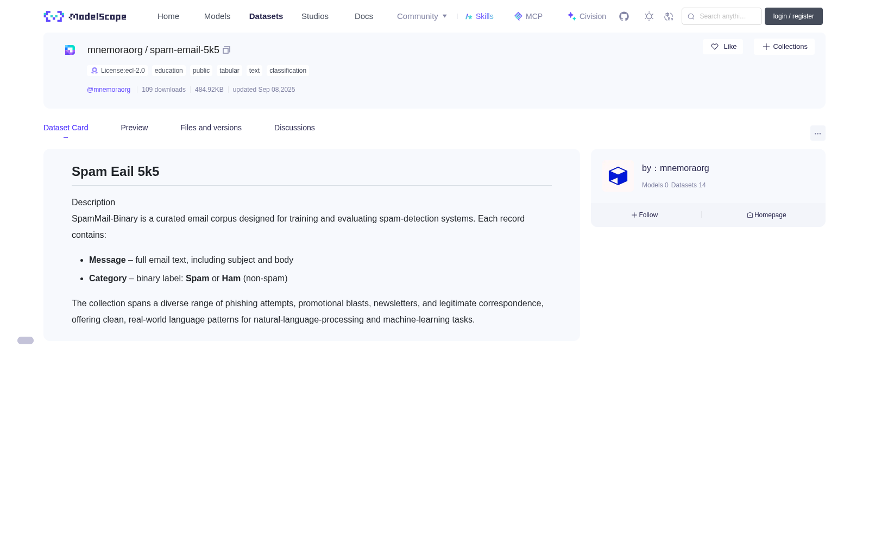The height and width of the screenshot is (543, 869).
Task: Click the ModelScope logo
Action: point(85,16)
